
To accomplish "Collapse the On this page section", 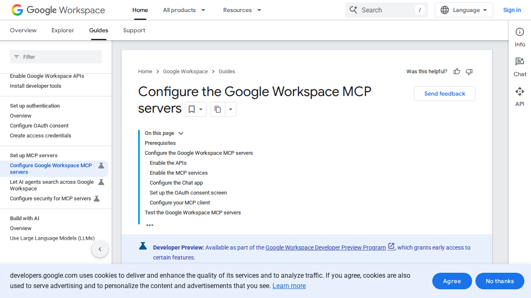I will click(x=181, y=133).
